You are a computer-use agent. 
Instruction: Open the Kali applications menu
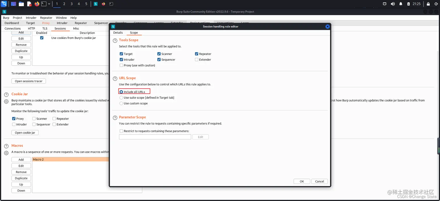(x=4, y=4)
